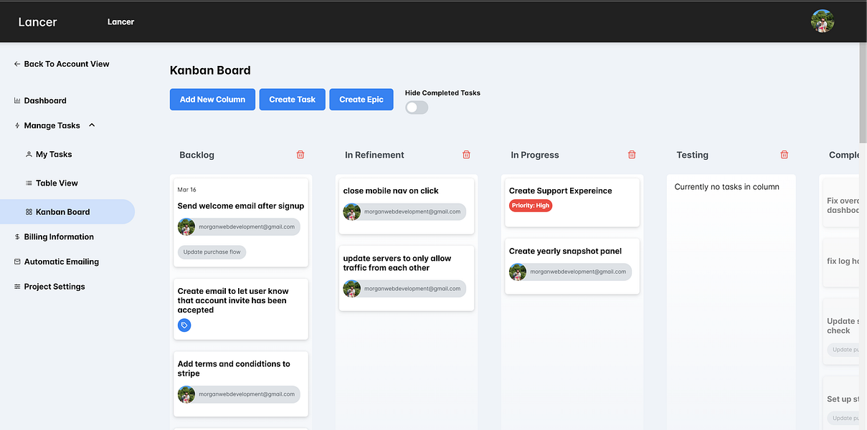Open Automatic Emailing page
Image resolution: width=867 pixels, height=430 pixels.
[x=62, y=262]
